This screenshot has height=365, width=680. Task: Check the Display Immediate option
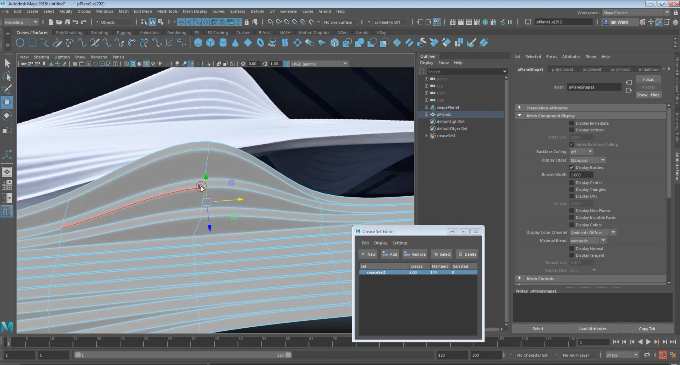[572, 123]
